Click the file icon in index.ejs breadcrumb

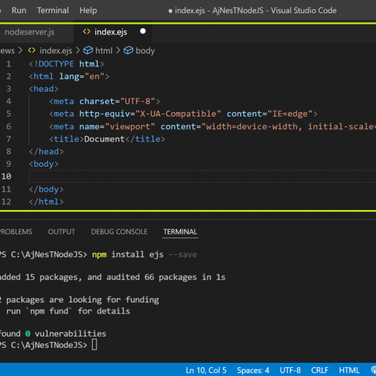[x=31, y=51]
